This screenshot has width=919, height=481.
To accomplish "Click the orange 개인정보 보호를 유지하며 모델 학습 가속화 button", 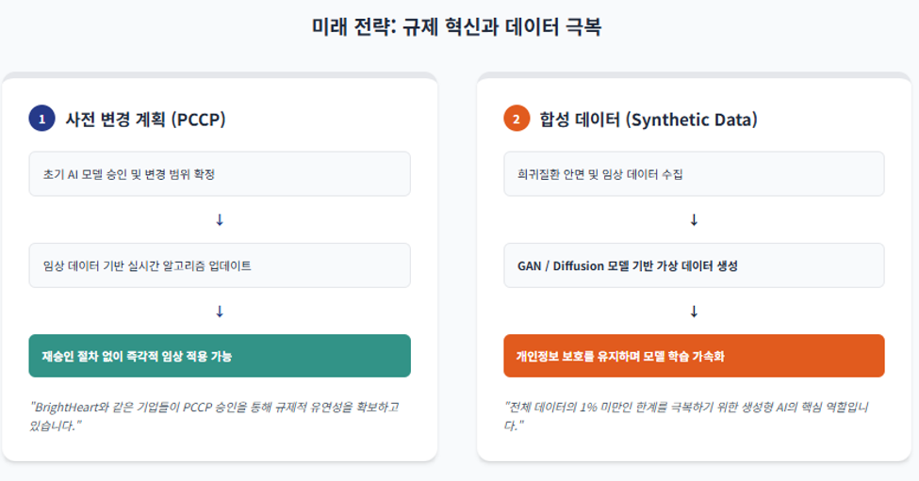I will point(694,356).
